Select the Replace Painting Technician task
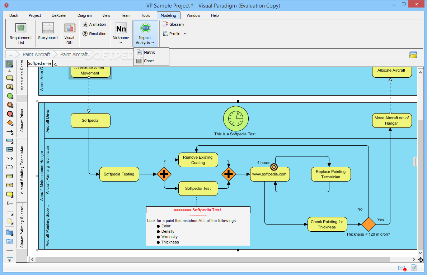427x275 pixels. (330, 174)
